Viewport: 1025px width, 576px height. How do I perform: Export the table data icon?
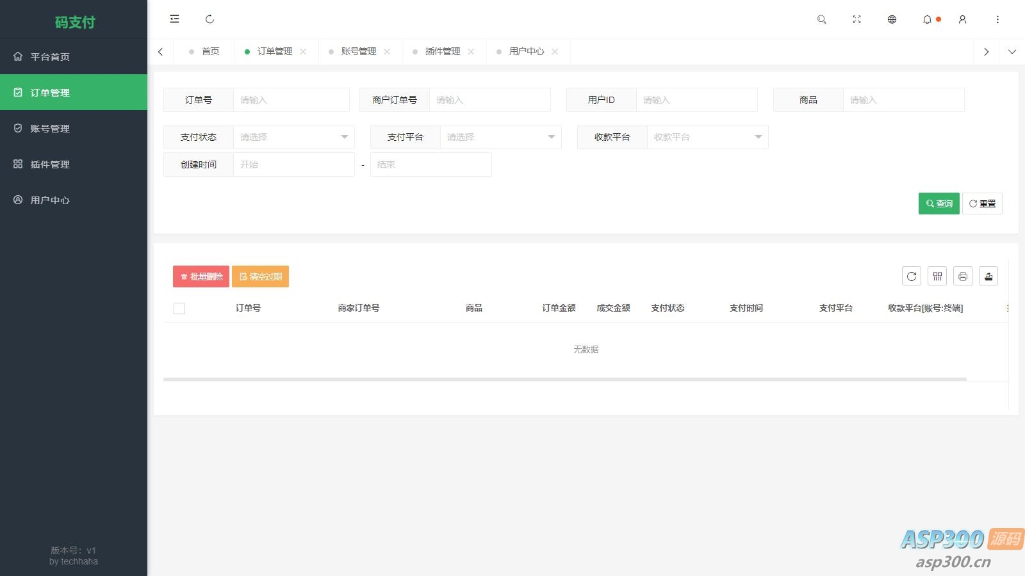tap(988, 276)
